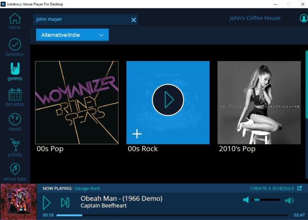Adjust the volume slider
This screenshot has height=220, width=308.
pyautogui.click(x=266, y=200)
